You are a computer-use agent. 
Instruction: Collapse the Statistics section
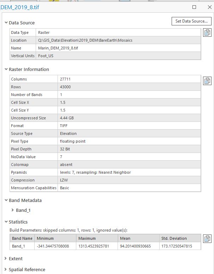6,222
